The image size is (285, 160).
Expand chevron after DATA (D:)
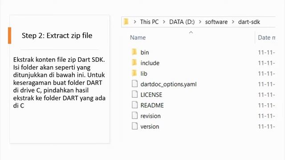point(200,22)
